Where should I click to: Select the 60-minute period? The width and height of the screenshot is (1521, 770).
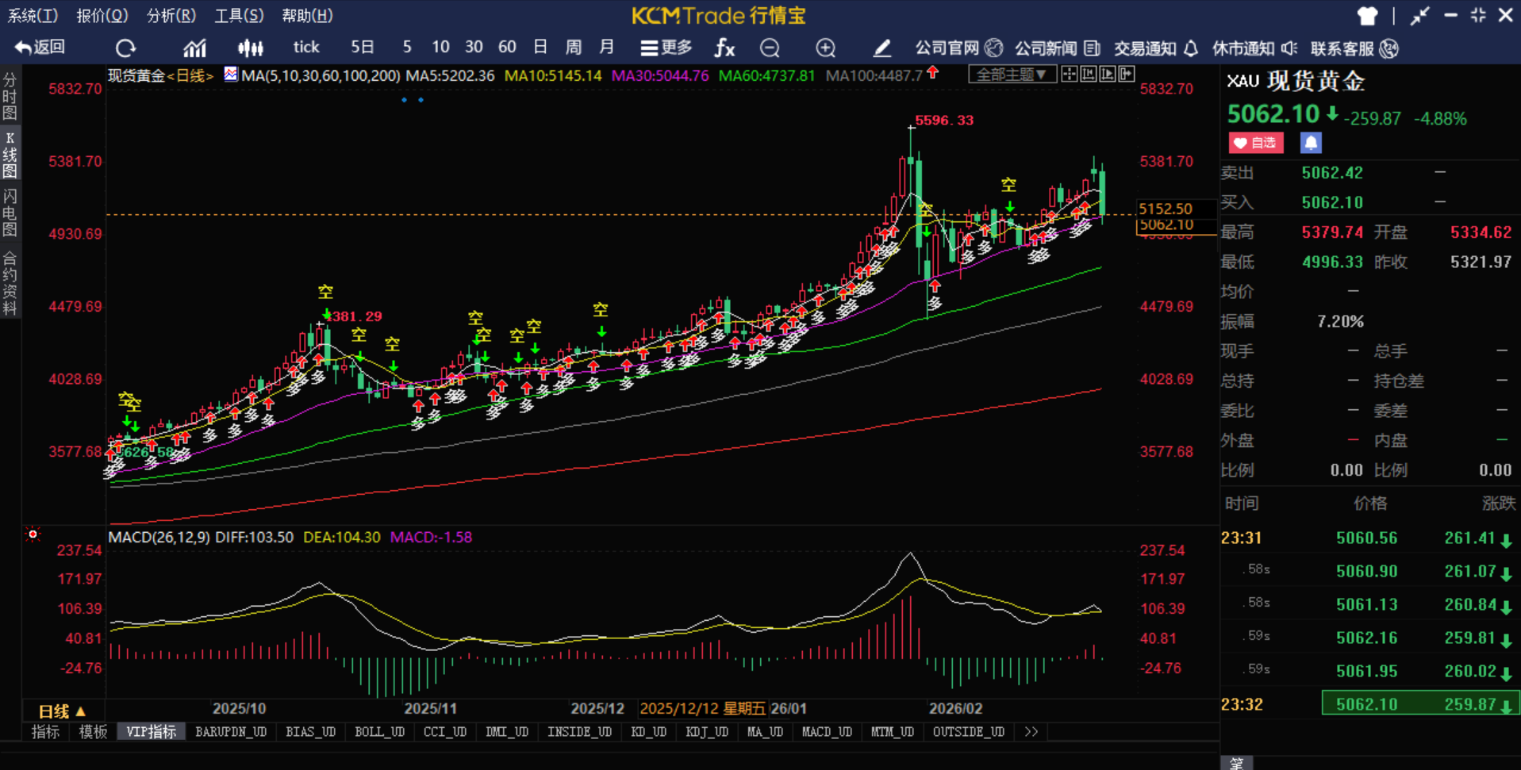point(507,48)
